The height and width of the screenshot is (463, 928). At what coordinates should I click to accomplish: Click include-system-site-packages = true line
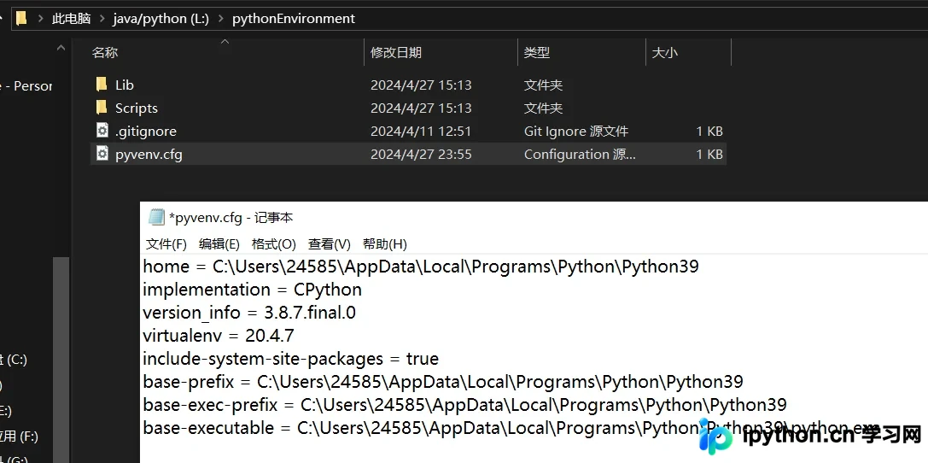point(290,359)
